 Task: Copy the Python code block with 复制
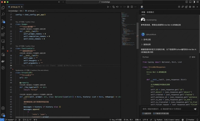(192, 57)
